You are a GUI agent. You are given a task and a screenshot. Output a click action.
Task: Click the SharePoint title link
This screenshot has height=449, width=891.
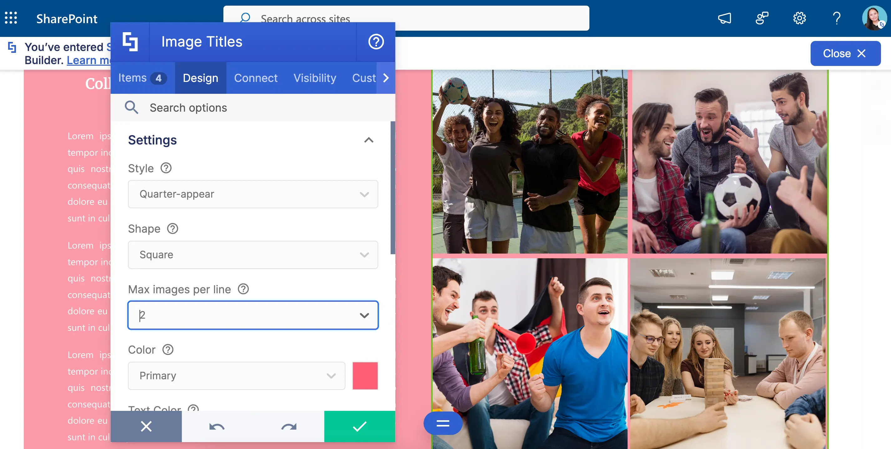[67, 19]
